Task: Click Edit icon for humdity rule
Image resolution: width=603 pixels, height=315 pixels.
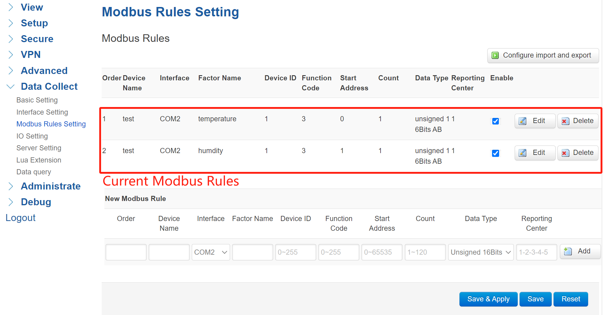Action: pyautogui.click(x=523, y=153)
